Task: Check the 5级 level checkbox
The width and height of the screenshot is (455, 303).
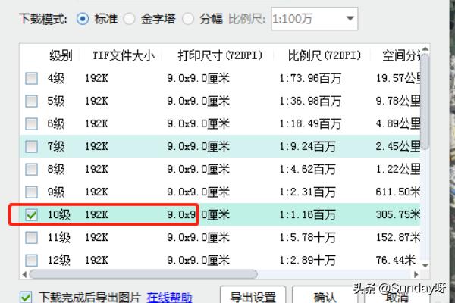Action: point(31,101)
